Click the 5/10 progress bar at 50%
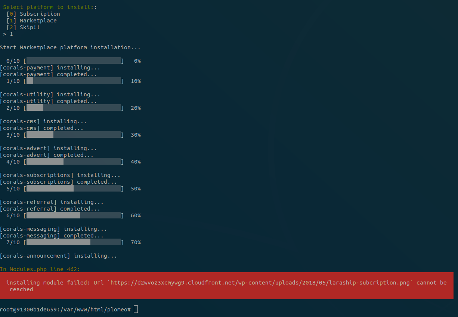 74,189
